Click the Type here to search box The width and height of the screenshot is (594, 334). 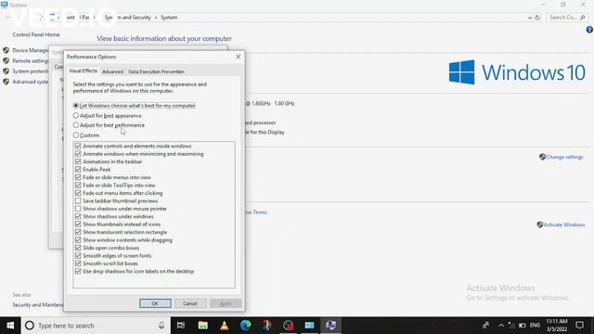(97, 326)
